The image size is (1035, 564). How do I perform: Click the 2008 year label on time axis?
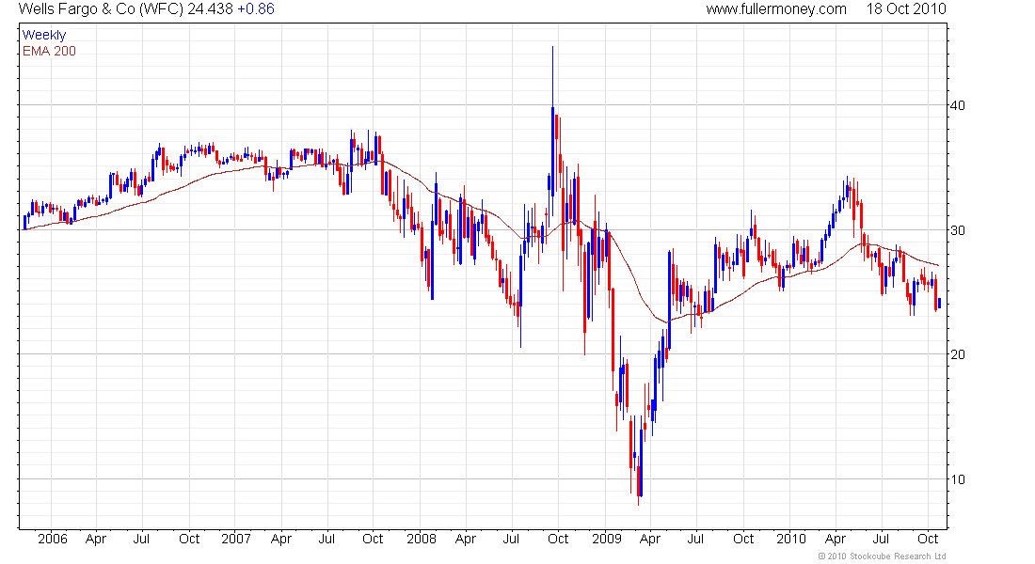coord(422,539)
